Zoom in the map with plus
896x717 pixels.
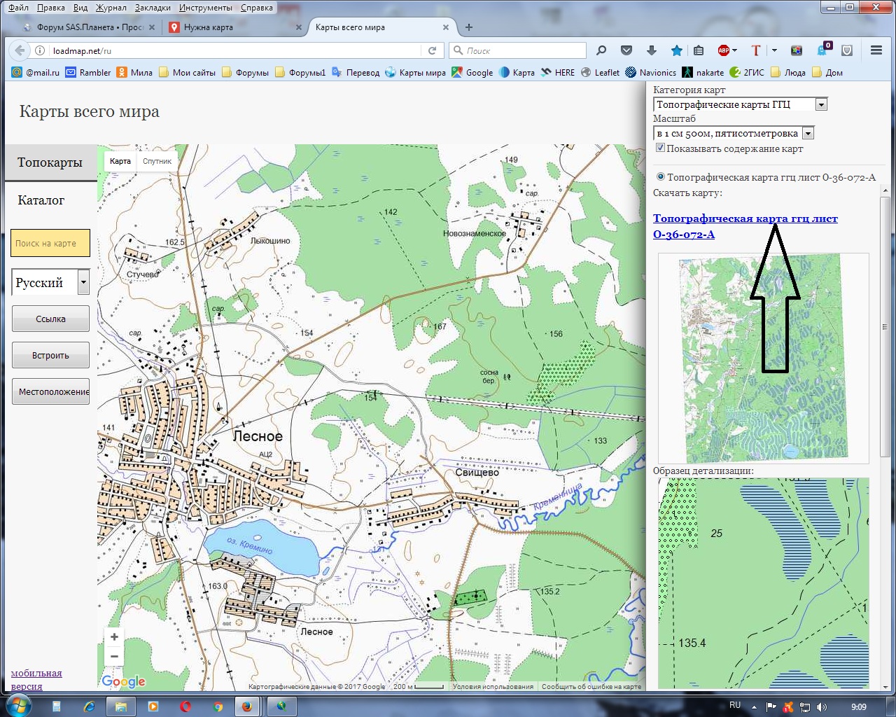pos(114,637)
